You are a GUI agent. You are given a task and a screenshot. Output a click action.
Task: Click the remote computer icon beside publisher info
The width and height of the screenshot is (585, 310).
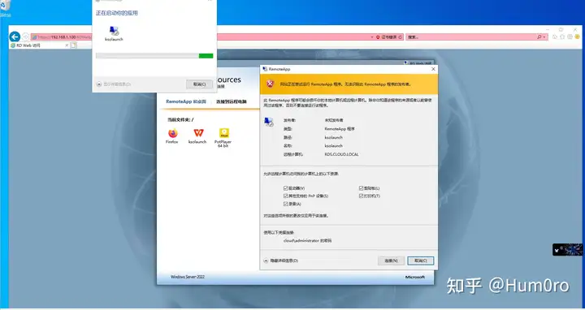(x=269, y=123)
